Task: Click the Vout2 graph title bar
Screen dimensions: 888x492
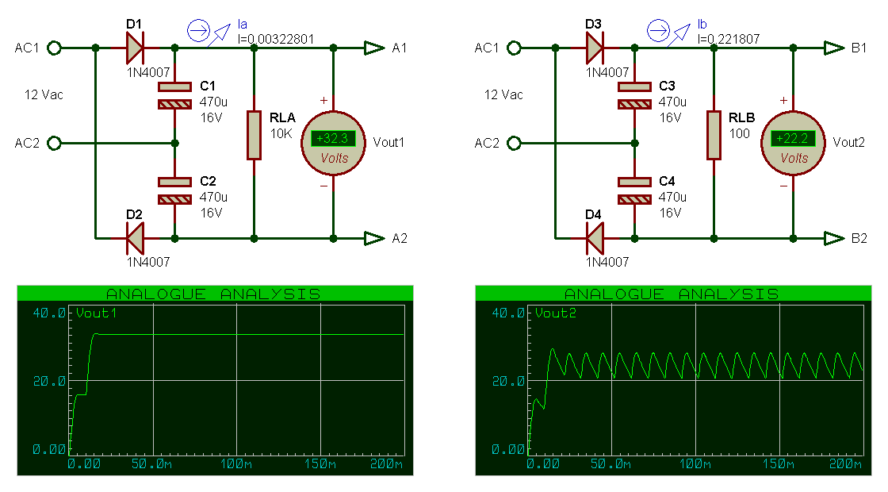Action: point(673,294)
